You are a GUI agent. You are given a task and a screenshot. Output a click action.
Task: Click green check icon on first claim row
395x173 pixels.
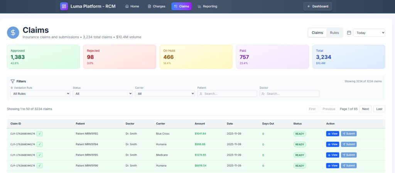40,134
